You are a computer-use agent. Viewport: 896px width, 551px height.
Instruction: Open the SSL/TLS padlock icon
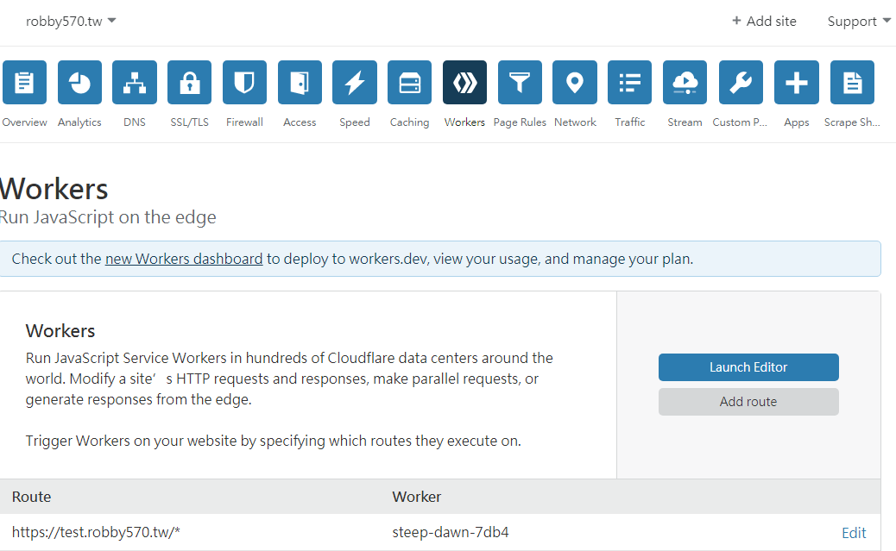(x=190, y=82)
